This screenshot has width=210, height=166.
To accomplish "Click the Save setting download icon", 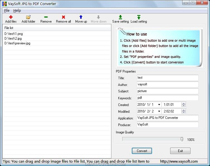I will [x=120, y=17].
